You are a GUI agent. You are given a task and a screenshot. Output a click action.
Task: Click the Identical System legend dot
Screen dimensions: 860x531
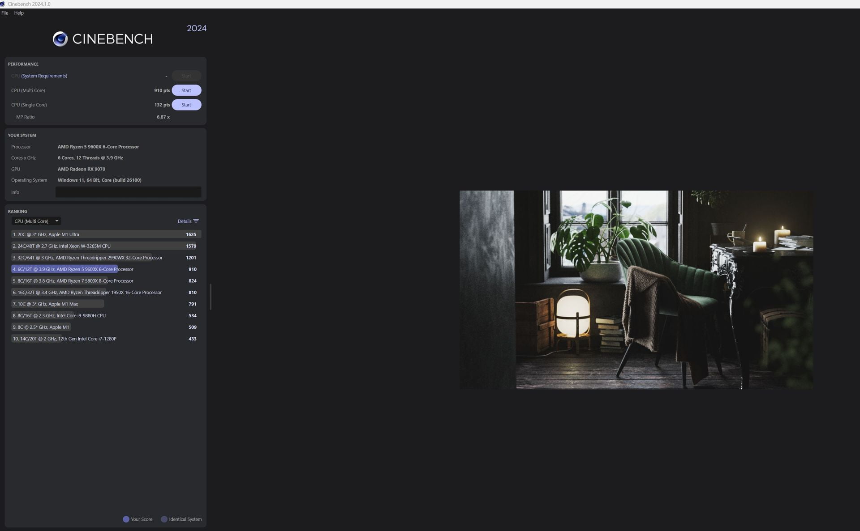tap(164, 519)
